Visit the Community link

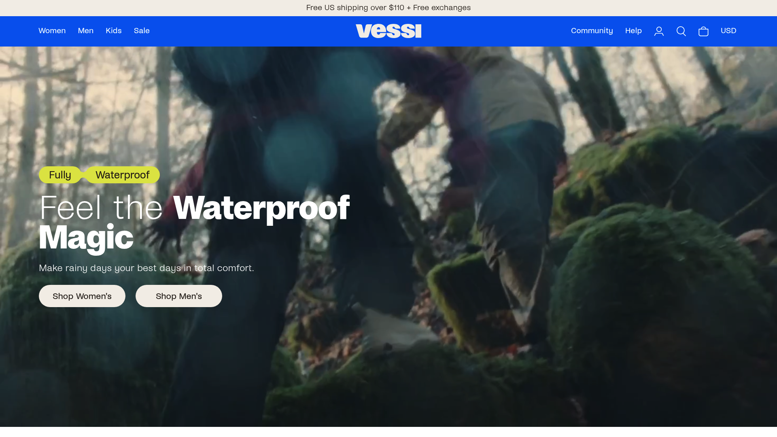tap(592, 31)
